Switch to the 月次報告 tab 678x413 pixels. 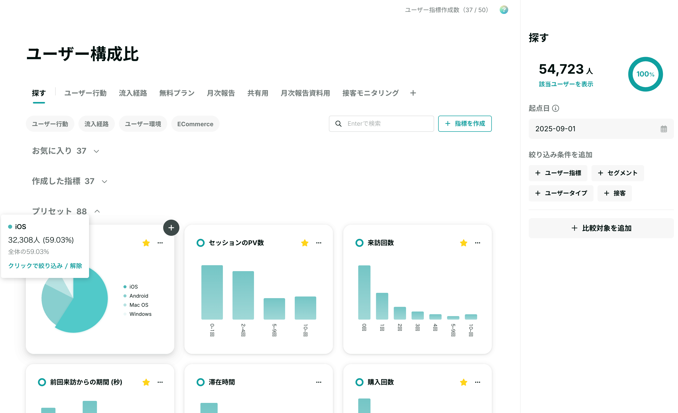point(221,93)
